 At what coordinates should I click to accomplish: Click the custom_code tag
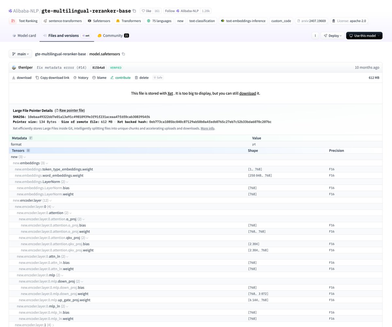point(281,21)
